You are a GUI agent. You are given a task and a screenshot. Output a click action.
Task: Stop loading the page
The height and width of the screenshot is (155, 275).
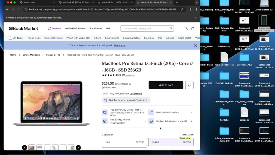click(x=19, y=9)
